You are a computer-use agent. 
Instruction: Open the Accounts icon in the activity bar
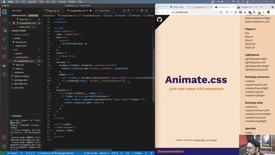(x=4, y=137)
